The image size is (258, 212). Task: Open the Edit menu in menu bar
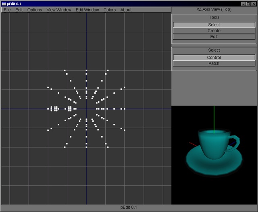[19, 10]
